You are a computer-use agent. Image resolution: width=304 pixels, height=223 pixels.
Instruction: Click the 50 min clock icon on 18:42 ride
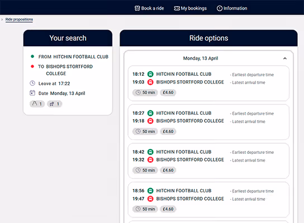click(x=138, y=170)
